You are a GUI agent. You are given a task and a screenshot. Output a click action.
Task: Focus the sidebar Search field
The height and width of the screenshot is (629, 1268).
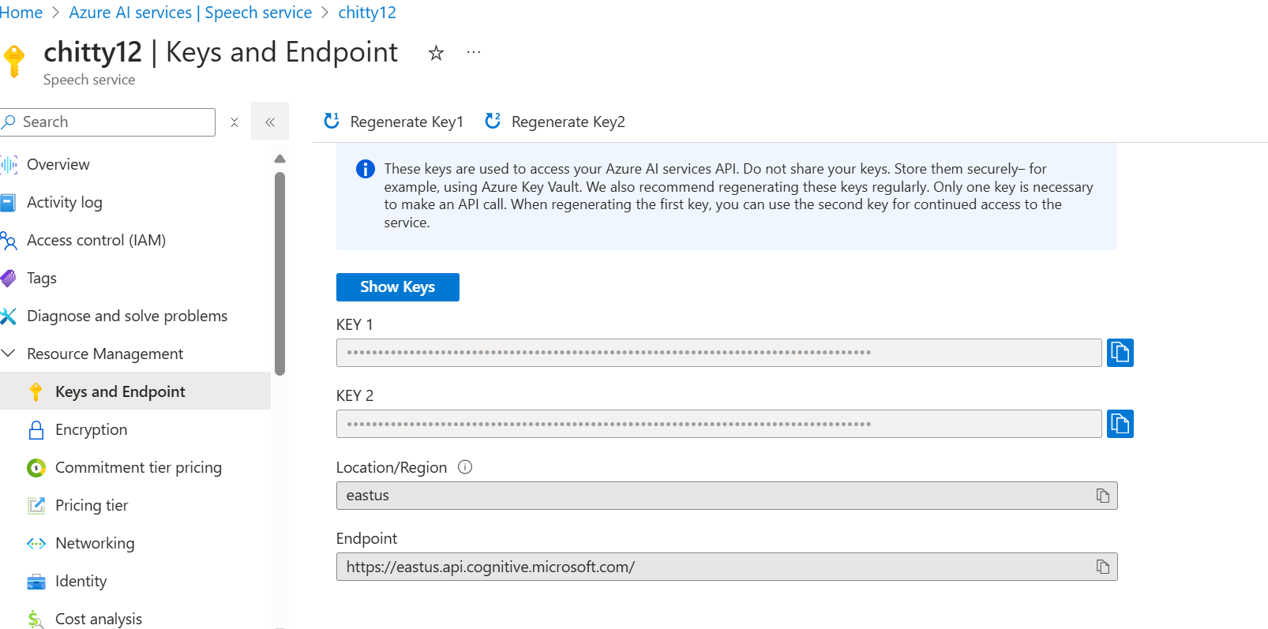tap(107, 122)
